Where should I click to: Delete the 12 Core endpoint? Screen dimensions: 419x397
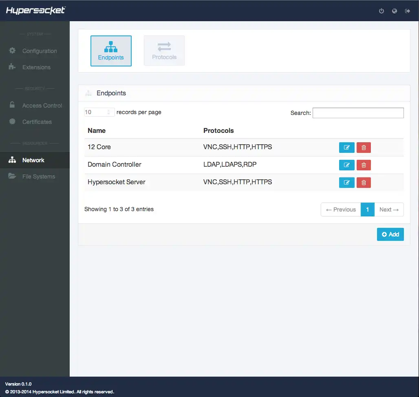(x=364, y=148)
